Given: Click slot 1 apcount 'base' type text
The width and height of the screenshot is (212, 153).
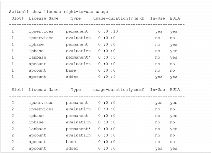Looking at the screenshot, I should pyautogui.click(x=71, y=70).
